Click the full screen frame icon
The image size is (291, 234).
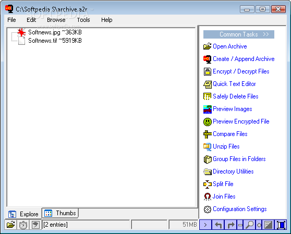pyautogui.click(x=281, y=225)
